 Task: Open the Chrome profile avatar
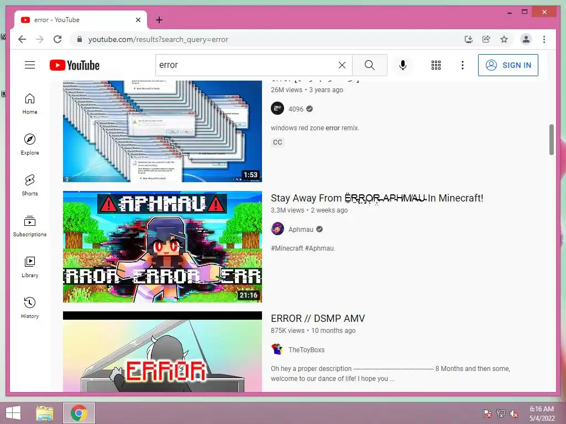526,39
